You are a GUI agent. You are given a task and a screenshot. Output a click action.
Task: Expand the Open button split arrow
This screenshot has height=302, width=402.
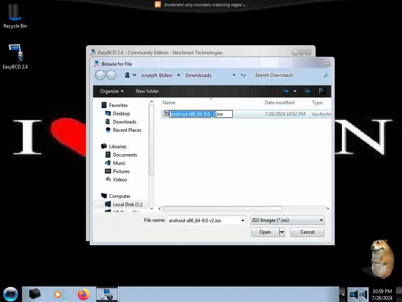pyautogui.click(x=282, y=232)
